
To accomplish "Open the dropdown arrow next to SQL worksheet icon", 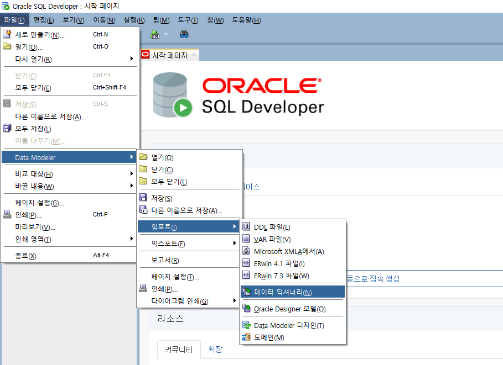I will pyautogui.click(x=165, y=34).
